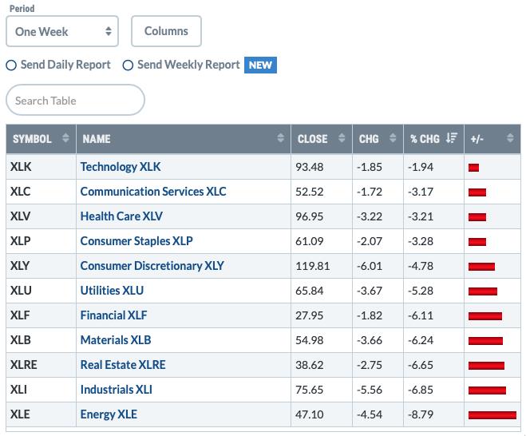Enable Send Daily Report option
This screenshot has width=526, height=436.
click(11, 65)
